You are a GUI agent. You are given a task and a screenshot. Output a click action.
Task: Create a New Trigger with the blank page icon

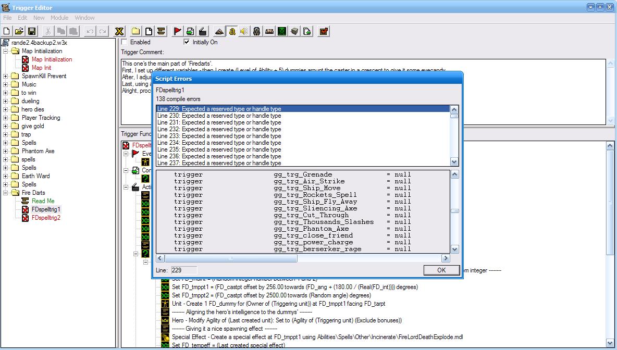tap(149, 31)
